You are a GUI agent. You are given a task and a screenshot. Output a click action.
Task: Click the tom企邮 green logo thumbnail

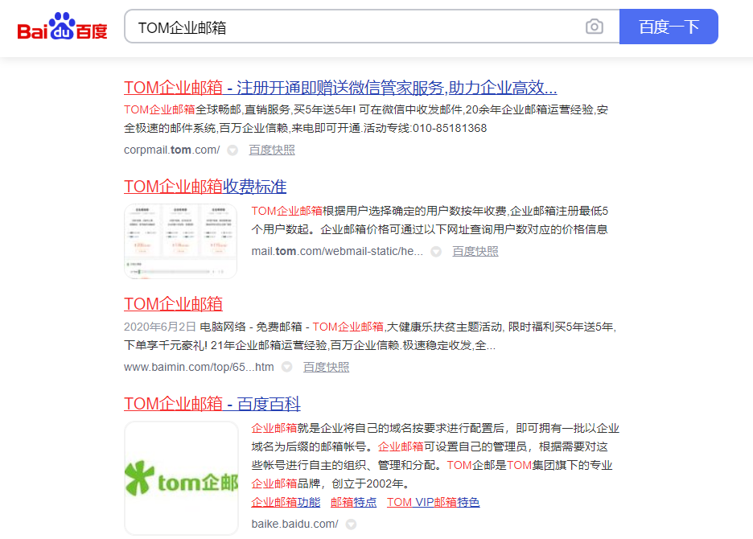[x=181, y=479]
